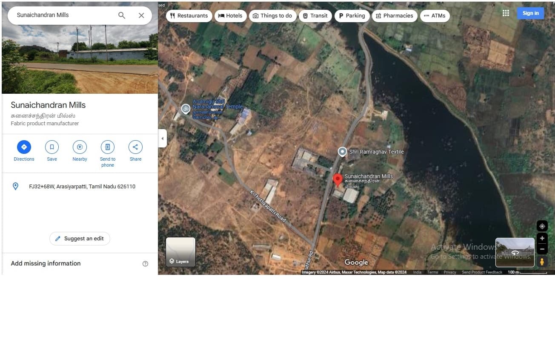
Task: Click Send Product Feedback link
Action: point(482,272)
